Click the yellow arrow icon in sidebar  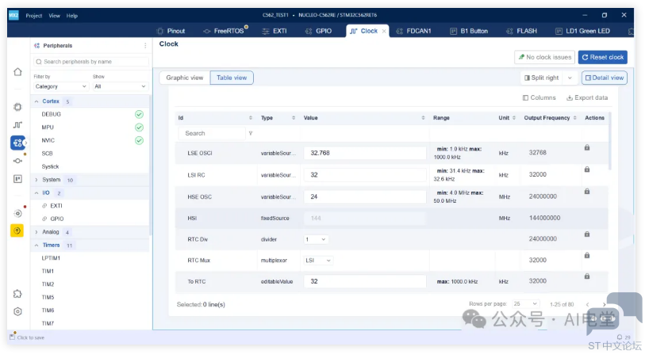click(x=17, y=230)
